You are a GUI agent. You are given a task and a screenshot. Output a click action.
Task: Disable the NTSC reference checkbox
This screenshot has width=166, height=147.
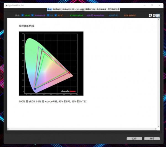click(56, 15)
